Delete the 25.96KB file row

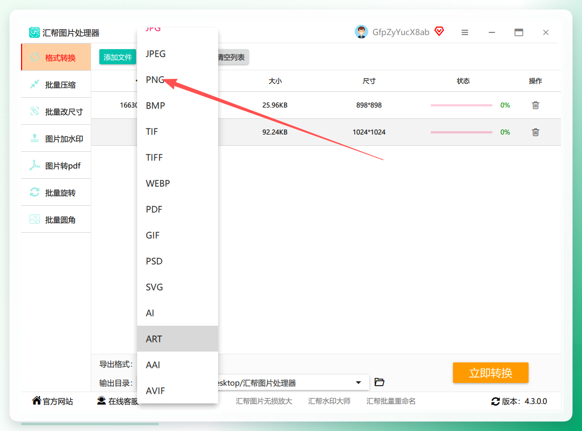(x=535, y=105)
